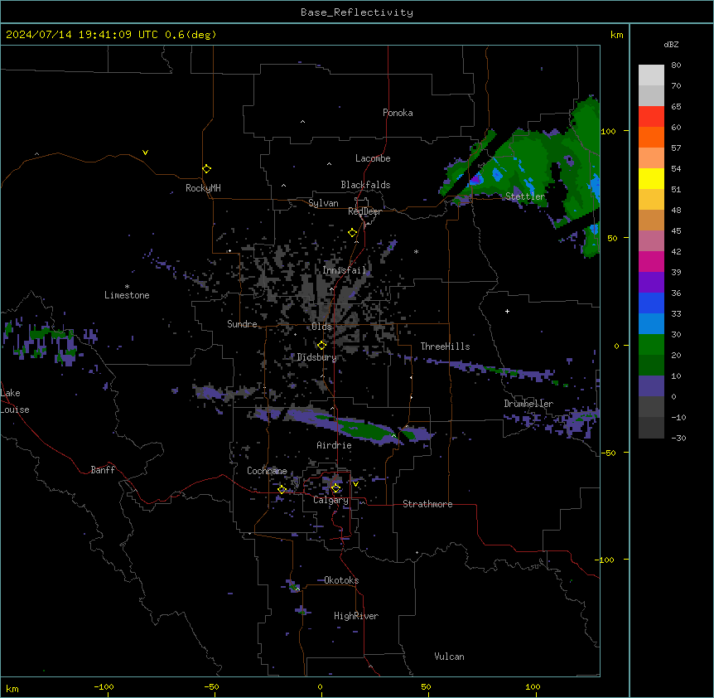Click the Strathmore label
Viewport: 714px width, 698px height.
click(427, 504)
